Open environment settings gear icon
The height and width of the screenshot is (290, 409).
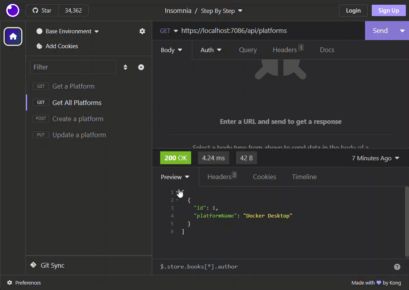click(x=142, y=31)
